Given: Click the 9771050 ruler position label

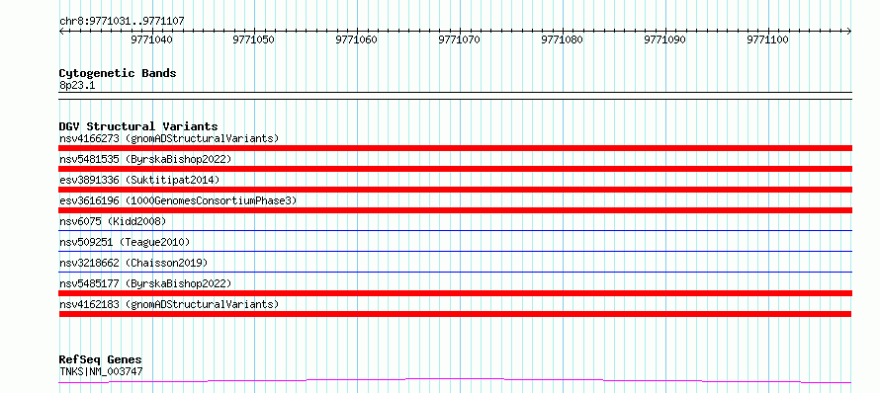Looking at the screenshot, I should click(x=254, y=39).
